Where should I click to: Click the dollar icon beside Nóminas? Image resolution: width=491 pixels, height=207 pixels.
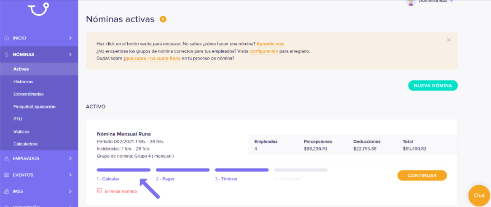pos(7,55)
